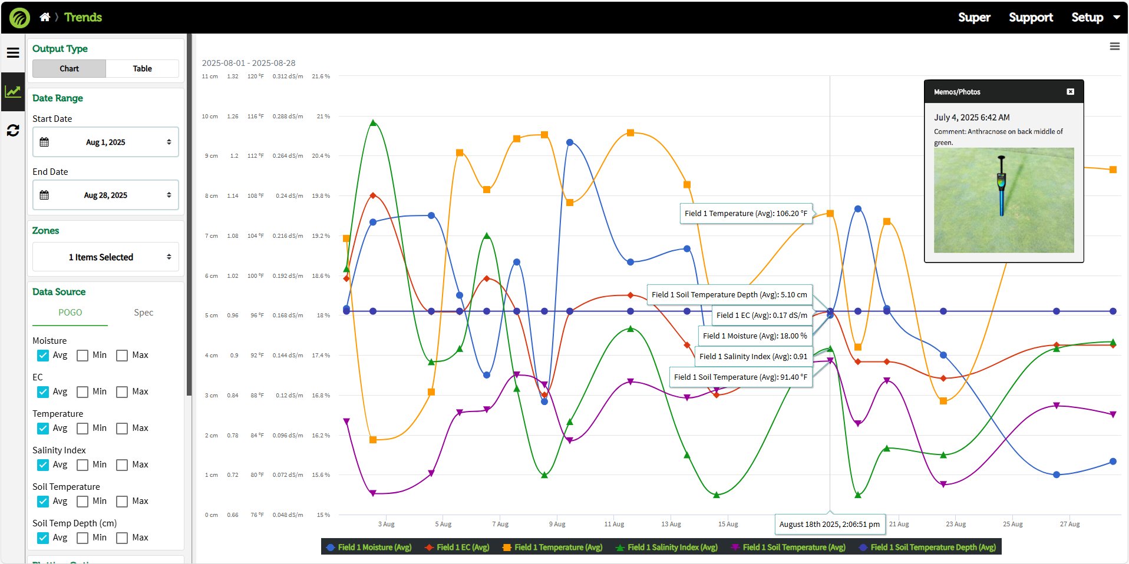Screen dimensions: 1129x564
Task: Enable Soil Temperature Min checkbox
Action: tap(82, 502)
